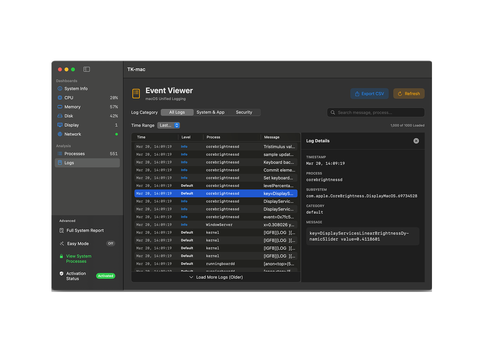Click the Event Viewer orange icon
This screenshot has width=484, height=363.
[136, 94]
